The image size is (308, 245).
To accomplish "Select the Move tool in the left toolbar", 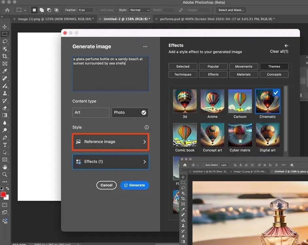I will click(5, 26).
